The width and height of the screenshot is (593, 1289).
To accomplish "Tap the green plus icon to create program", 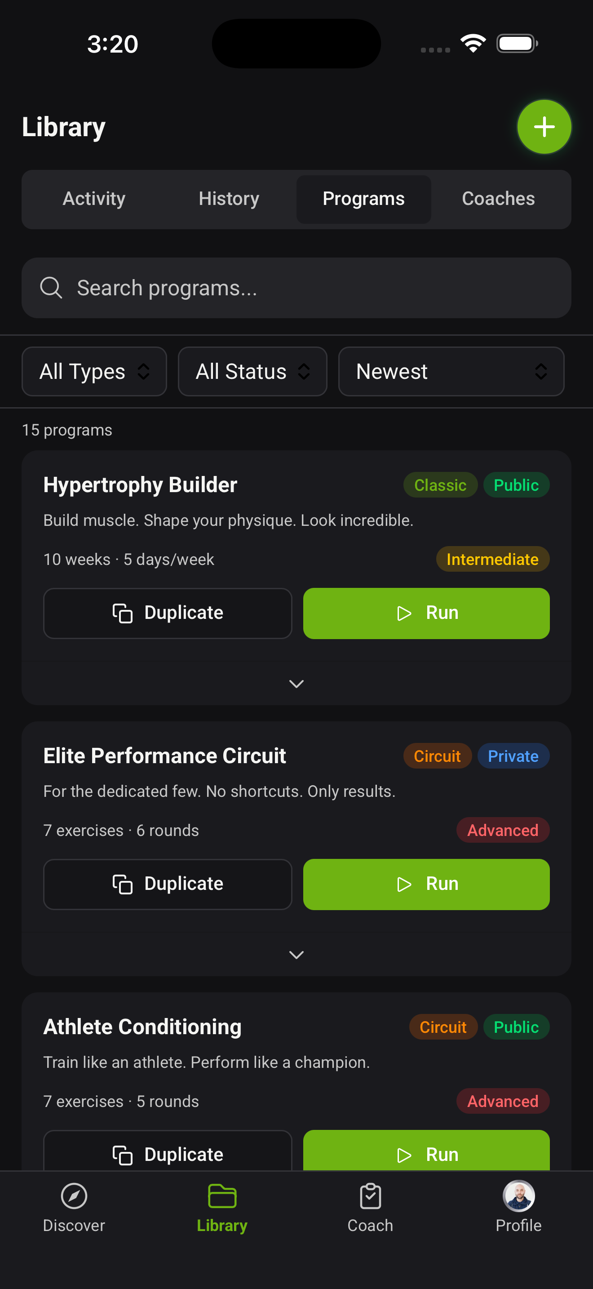I will (x=544, y=127).
